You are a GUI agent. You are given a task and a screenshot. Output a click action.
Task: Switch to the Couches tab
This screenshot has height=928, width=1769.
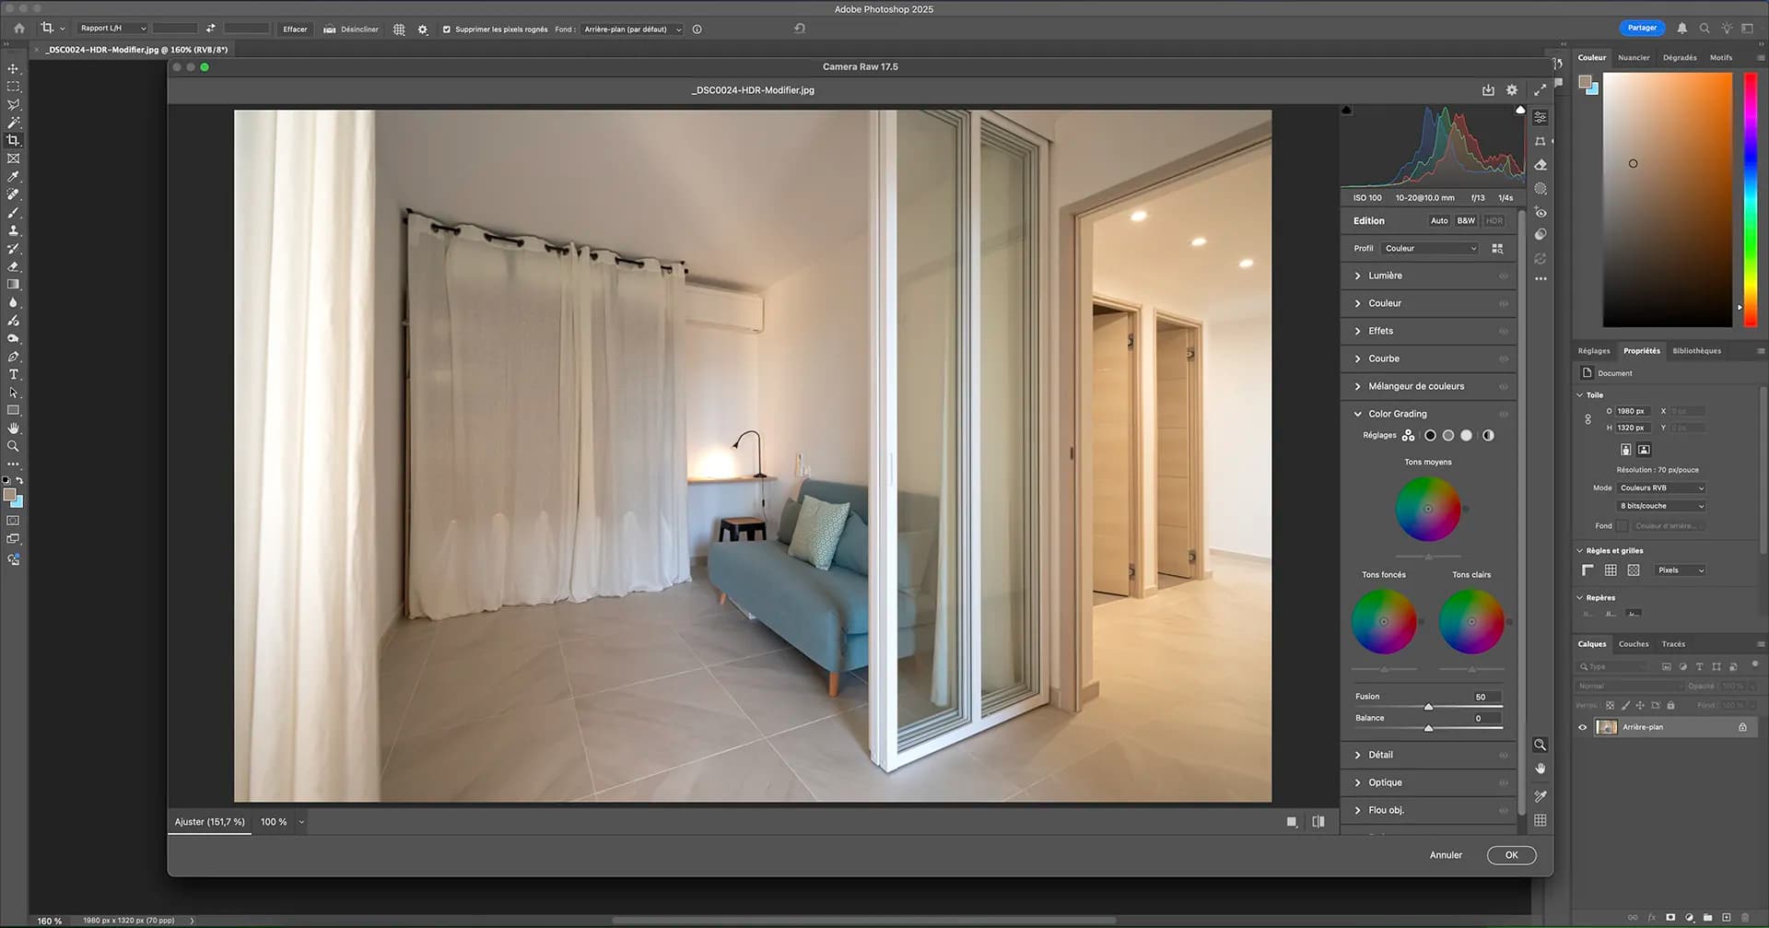[1634, 644]
